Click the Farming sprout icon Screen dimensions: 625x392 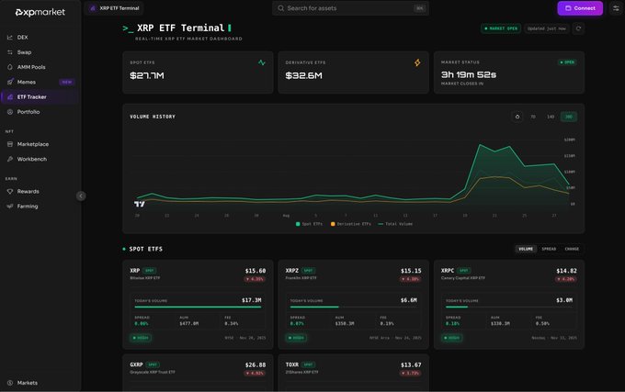[10, 207]
